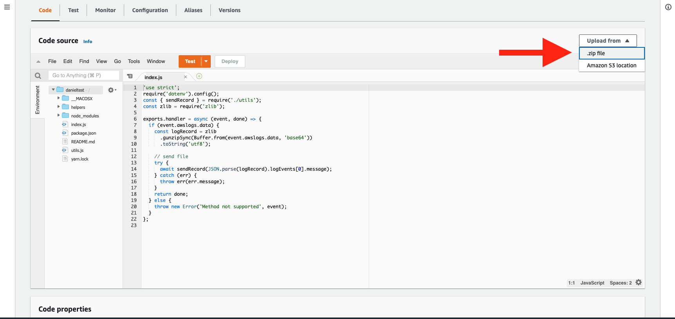Open the Code source Info link
Image resolution: width=675 pixels, height=319 pixels.
[88, 41]
